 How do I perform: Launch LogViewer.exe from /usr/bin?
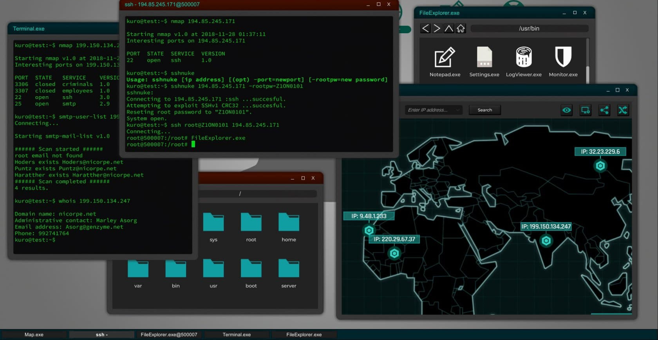pos(523,58)
